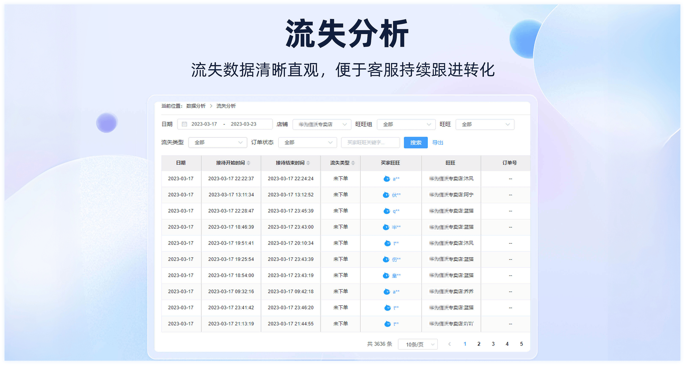The width and height of the screenshot is (685, 365).
Task: Click total count 共 3636 条
Action: point(380,344)
